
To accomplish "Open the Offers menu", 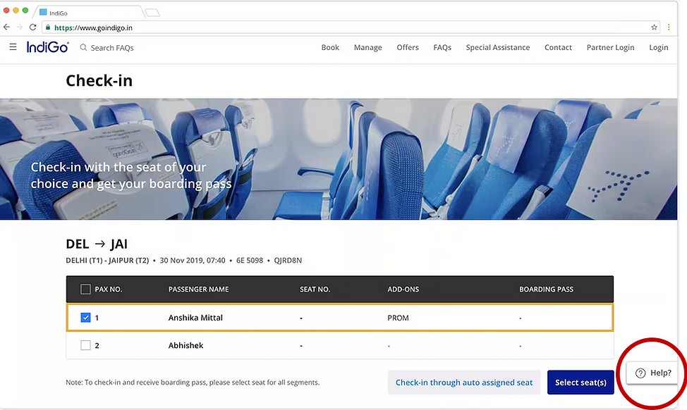I will (408, 47).
